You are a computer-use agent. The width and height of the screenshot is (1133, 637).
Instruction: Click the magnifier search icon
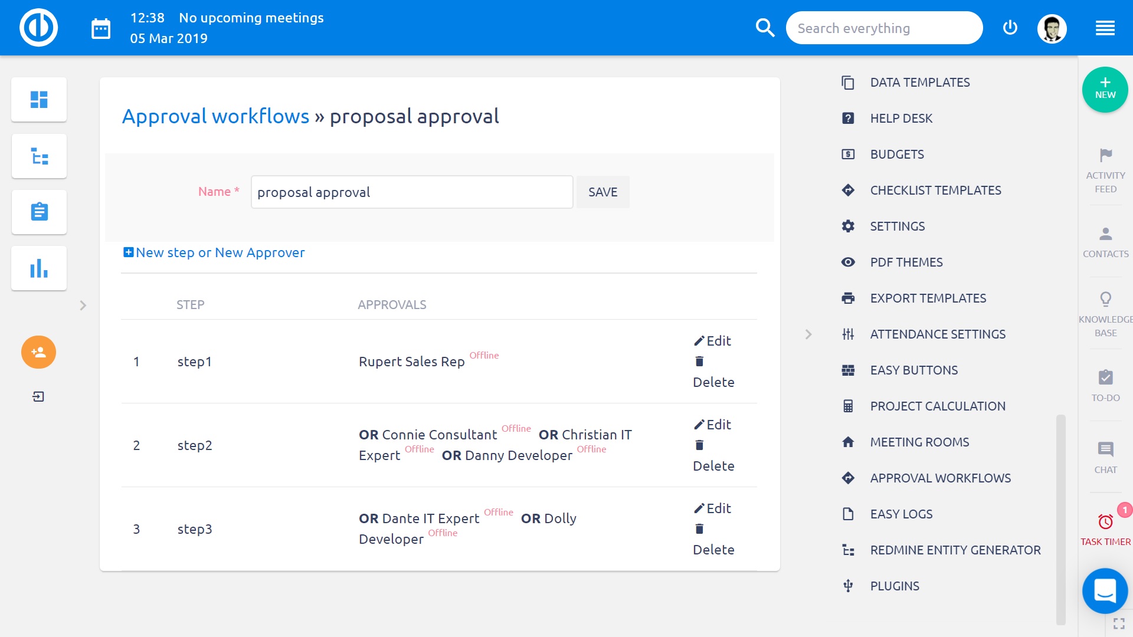tap(765, 27)
